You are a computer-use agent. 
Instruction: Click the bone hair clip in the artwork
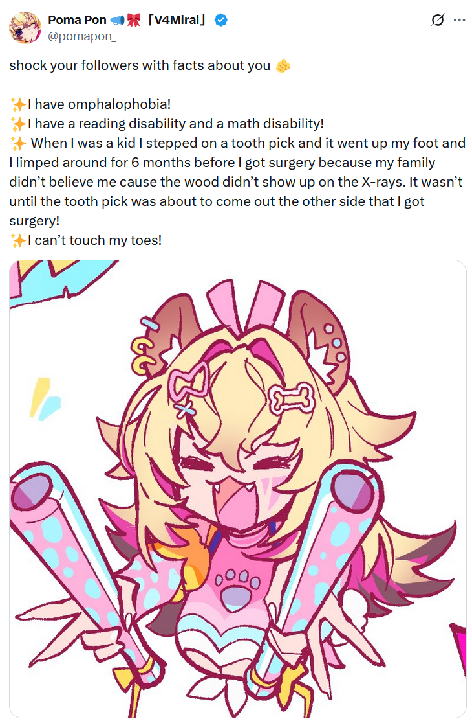(291, 398)
